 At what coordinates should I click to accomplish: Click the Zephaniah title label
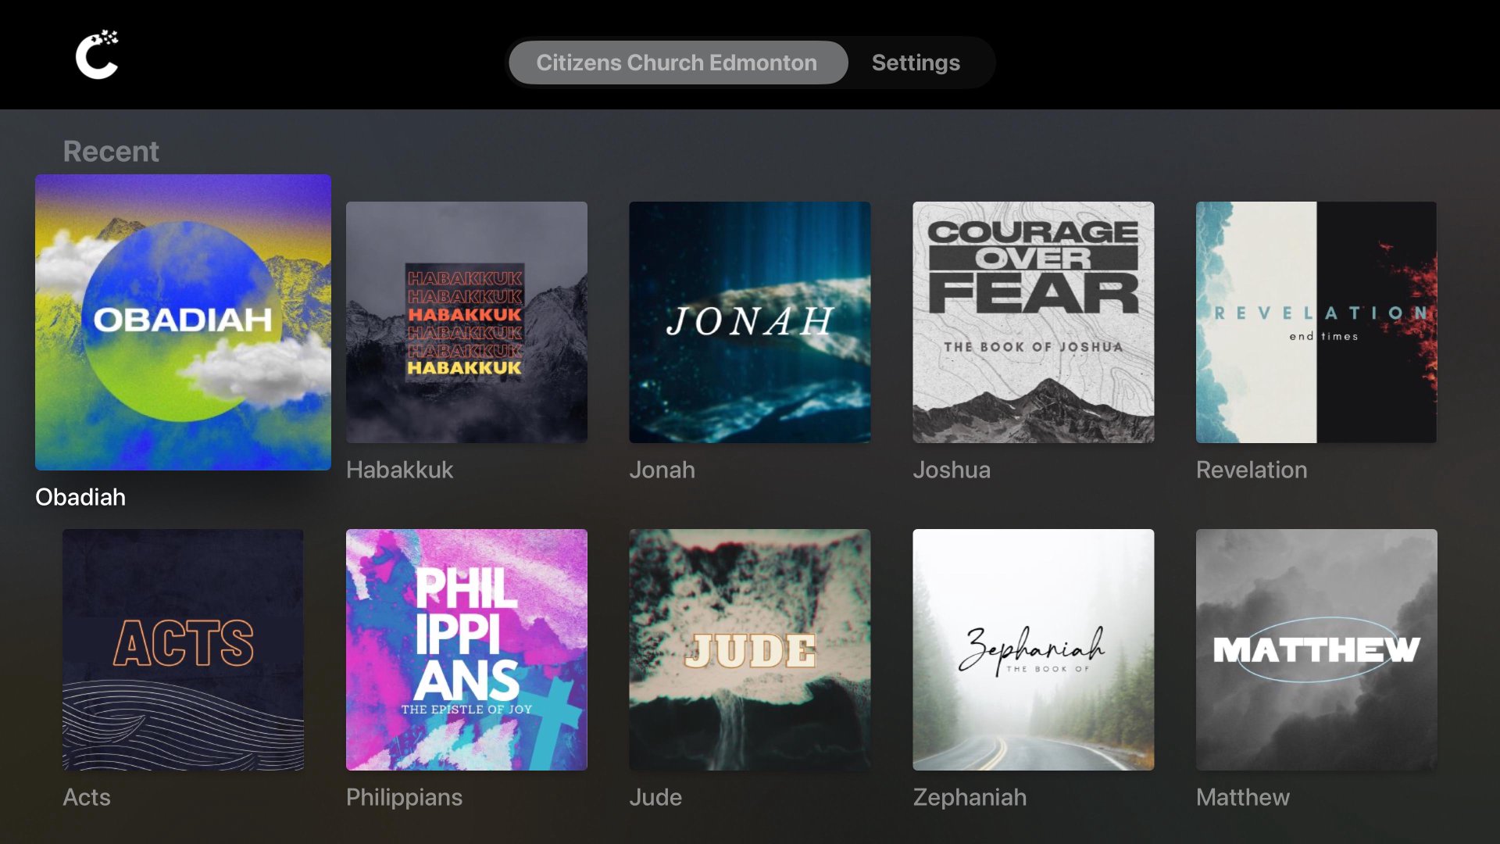click(x=970, y=797)
